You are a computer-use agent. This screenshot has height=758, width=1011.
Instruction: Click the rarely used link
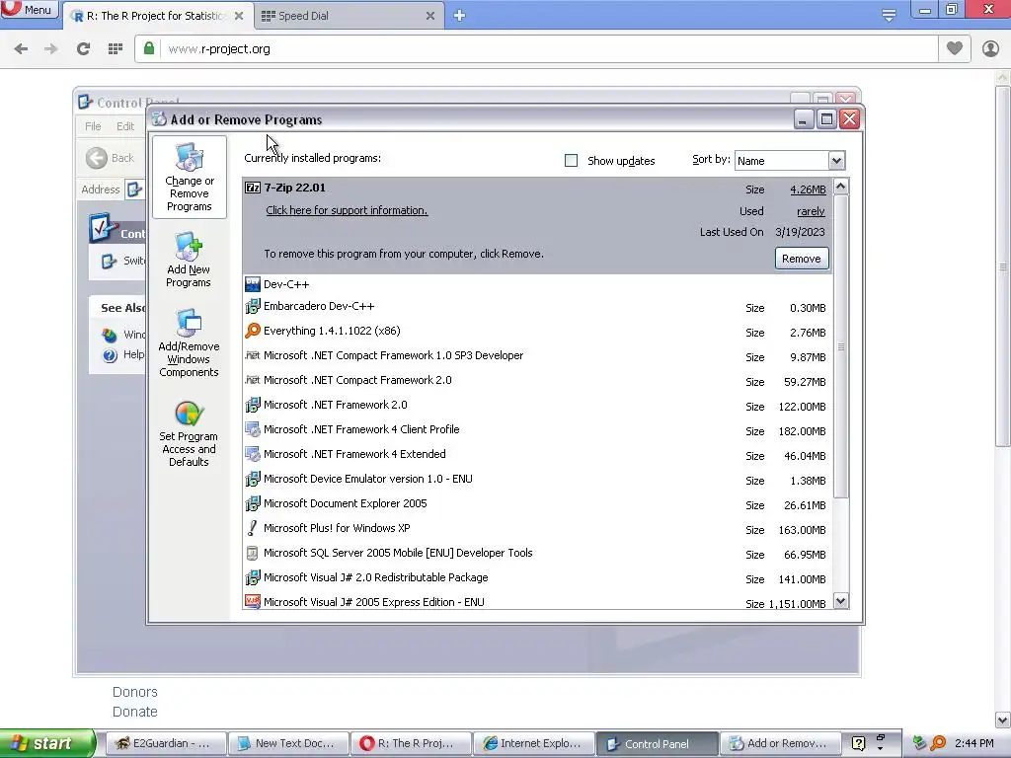(x=811, y=211)
